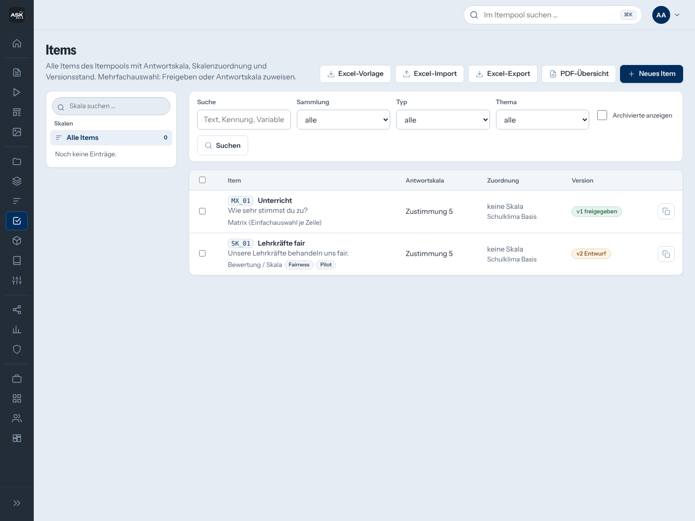Focus the Skala suchen field
Viewport: 695px width, 521px height.
(x=111, y=106)
